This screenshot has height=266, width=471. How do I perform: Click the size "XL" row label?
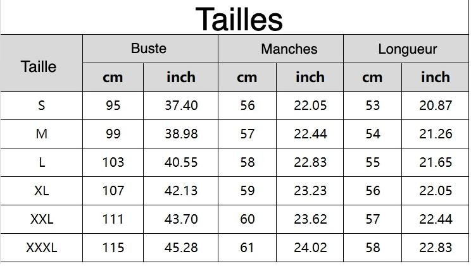42,191
